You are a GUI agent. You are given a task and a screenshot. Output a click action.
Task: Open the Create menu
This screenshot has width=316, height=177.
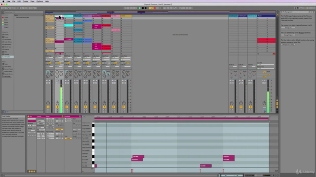(25, 1)
